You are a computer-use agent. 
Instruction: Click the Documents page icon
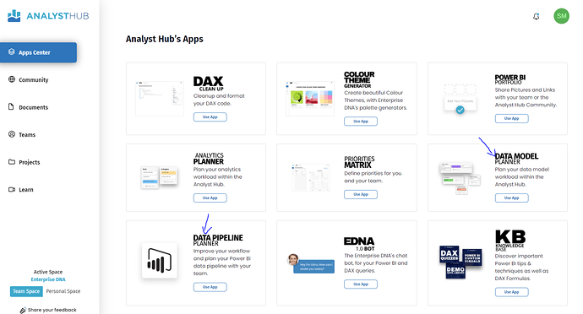click(12, 106)
